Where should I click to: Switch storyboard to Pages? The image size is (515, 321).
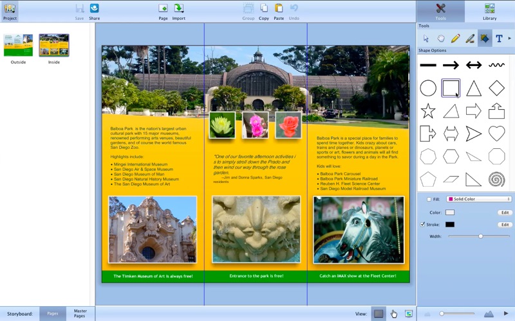[53, 313]
